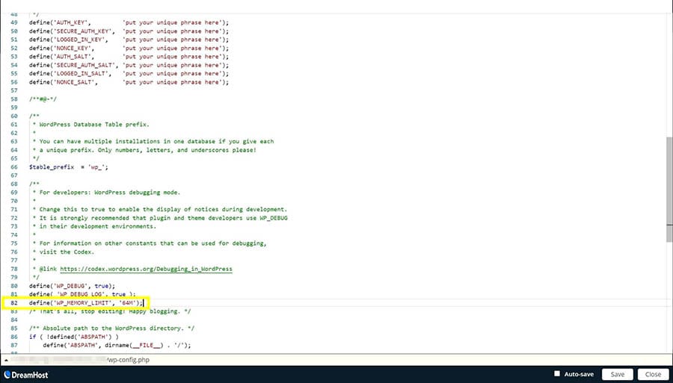Screen dimensions: 673x383
Task: Place cursor on the NONCE_SALT define line
Action: 129,82
